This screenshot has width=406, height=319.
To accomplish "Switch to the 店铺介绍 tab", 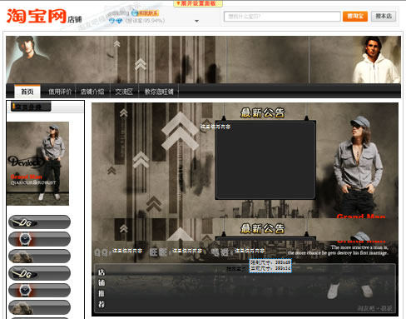I will pos(92,92).
